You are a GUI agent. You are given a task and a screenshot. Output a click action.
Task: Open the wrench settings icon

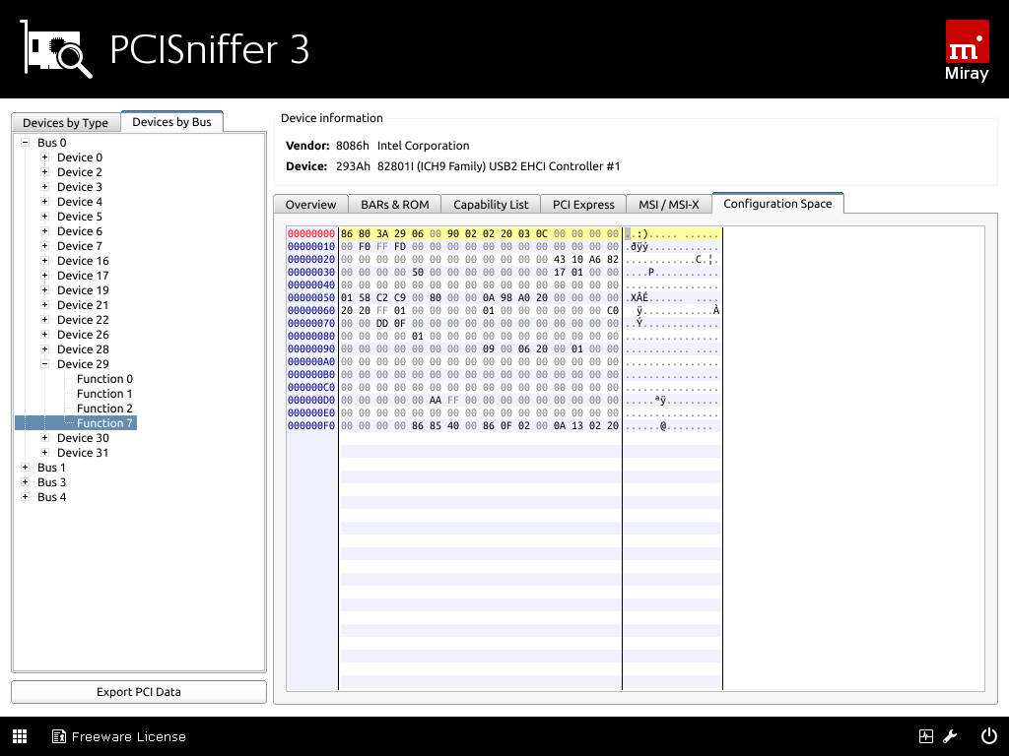coord(951,736)
